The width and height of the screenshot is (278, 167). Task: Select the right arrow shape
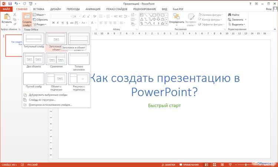tap(154, 19)
